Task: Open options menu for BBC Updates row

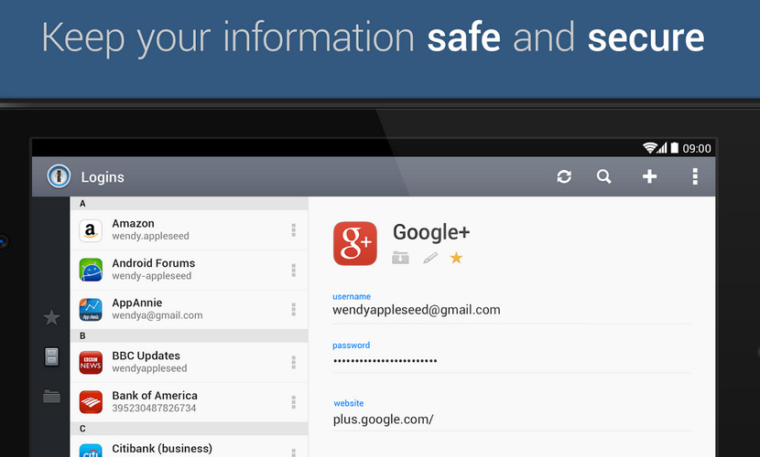Action: (x=293, y=363)
